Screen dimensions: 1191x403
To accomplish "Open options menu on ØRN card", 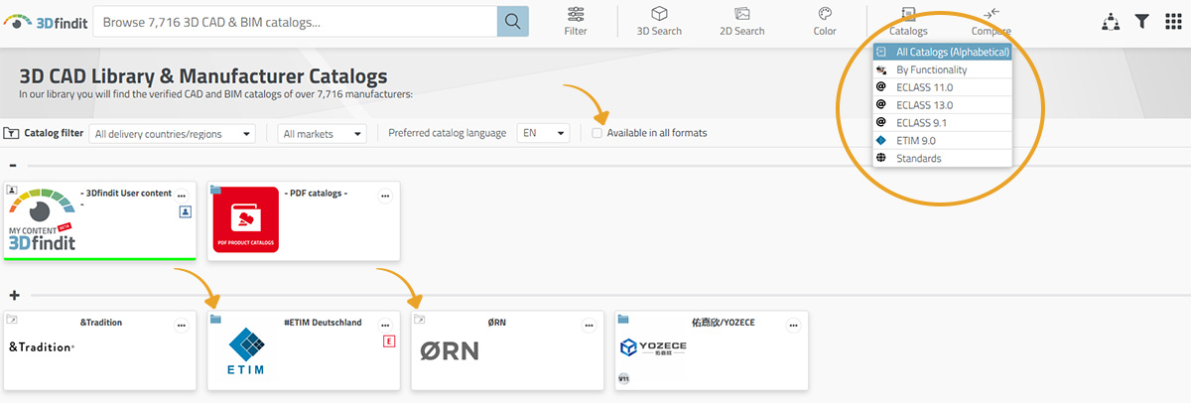I will click(590, 326).
